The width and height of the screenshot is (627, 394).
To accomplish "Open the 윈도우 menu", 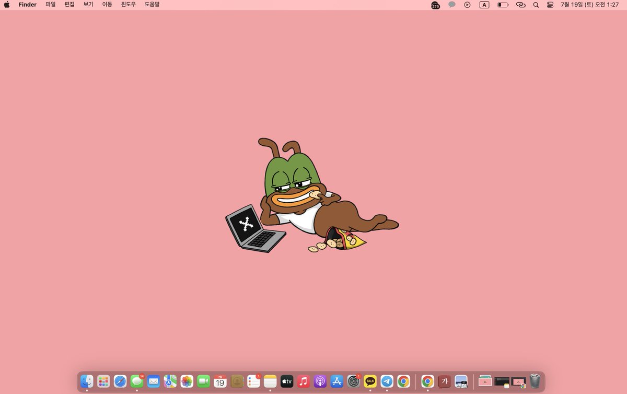I will point(129,5).
